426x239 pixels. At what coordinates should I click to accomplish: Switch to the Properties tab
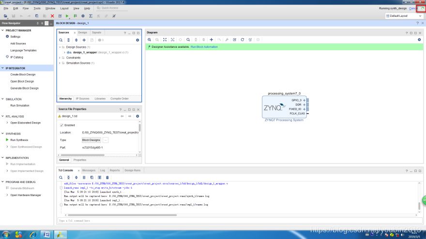(x=80, y=160)
